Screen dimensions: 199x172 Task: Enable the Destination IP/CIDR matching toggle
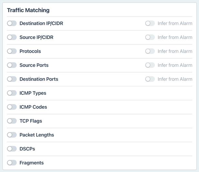click(12, 24)
